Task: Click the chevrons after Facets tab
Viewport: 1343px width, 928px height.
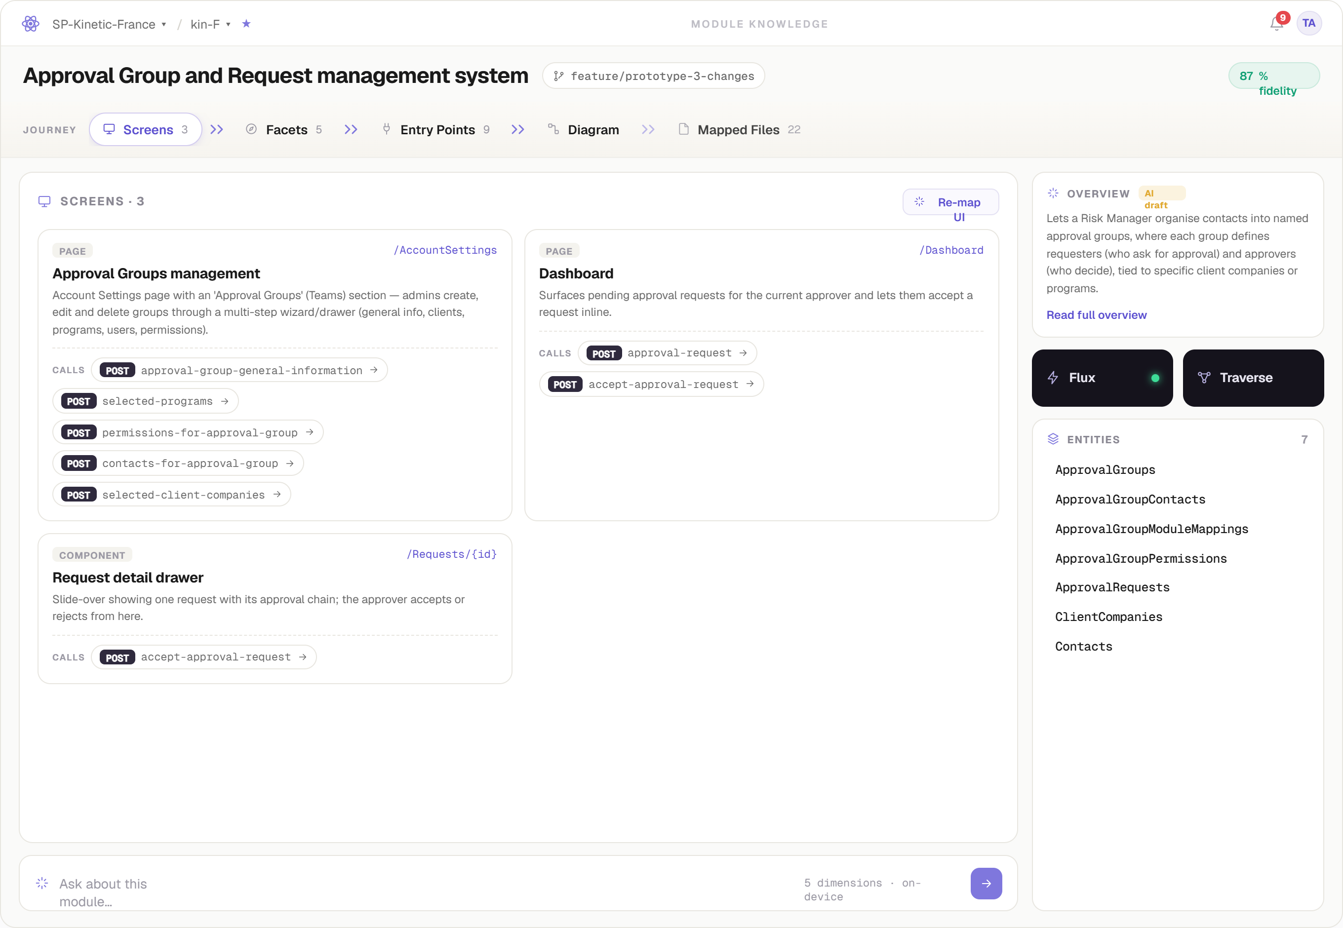Action: 351,129
